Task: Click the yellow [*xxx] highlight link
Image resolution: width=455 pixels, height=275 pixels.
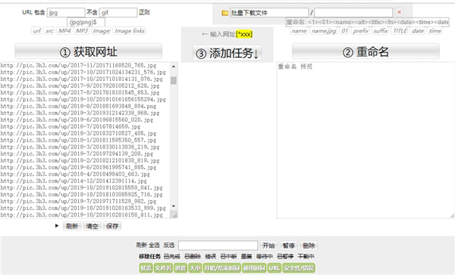Action: [x=244, y=34]
